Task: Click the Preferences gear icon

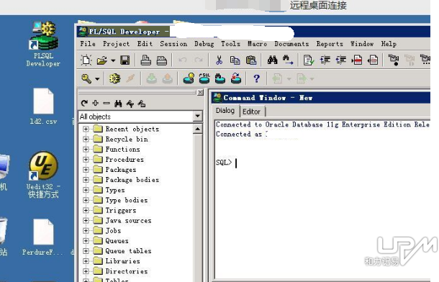Action: (115, 78)
